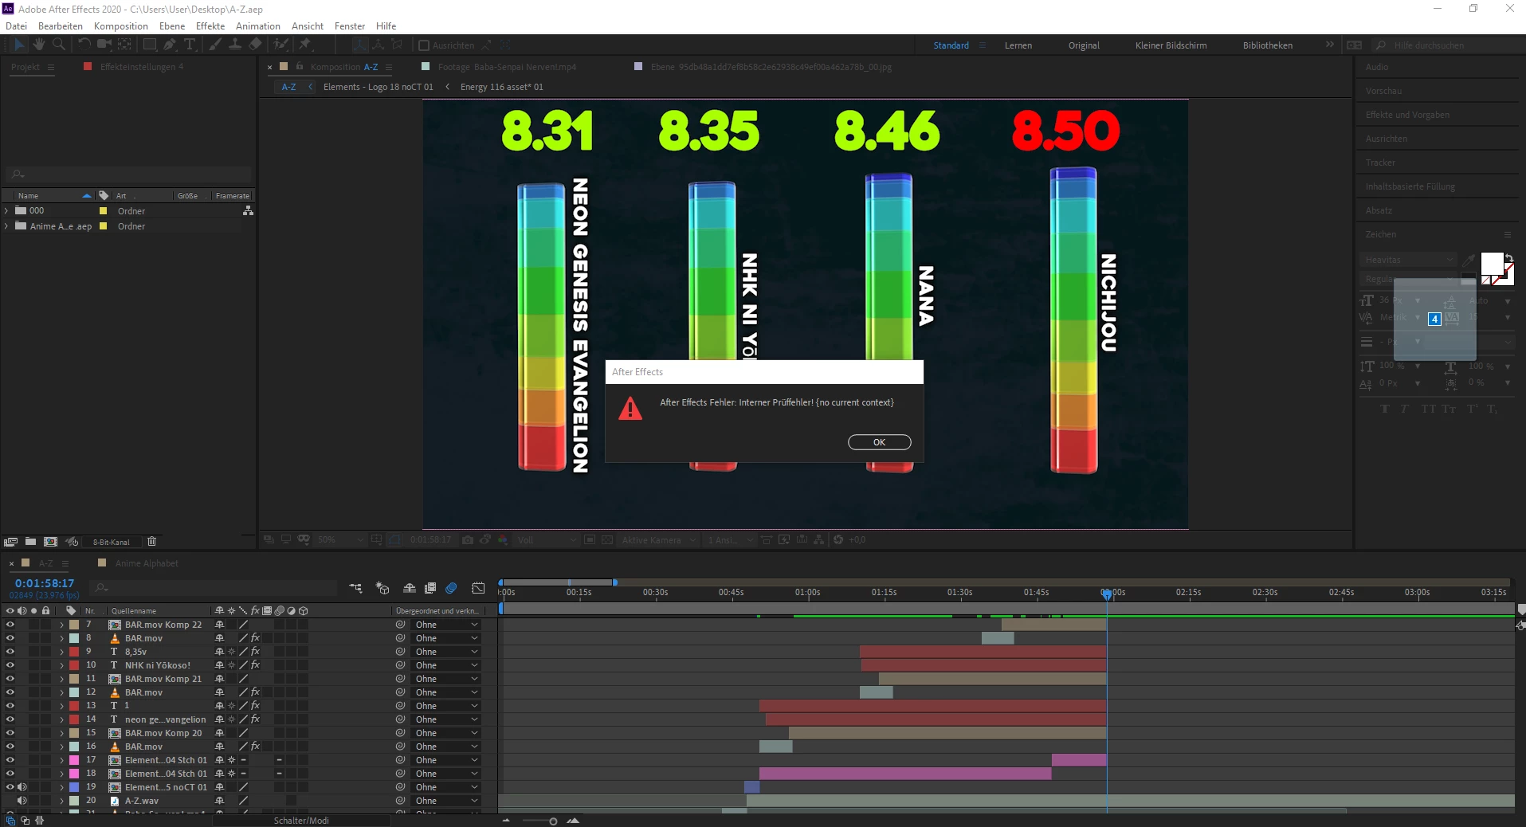Screen dimensions: 1526x827
Task: Click the draft 3D icon in timeline
Action: click(382, 588)
